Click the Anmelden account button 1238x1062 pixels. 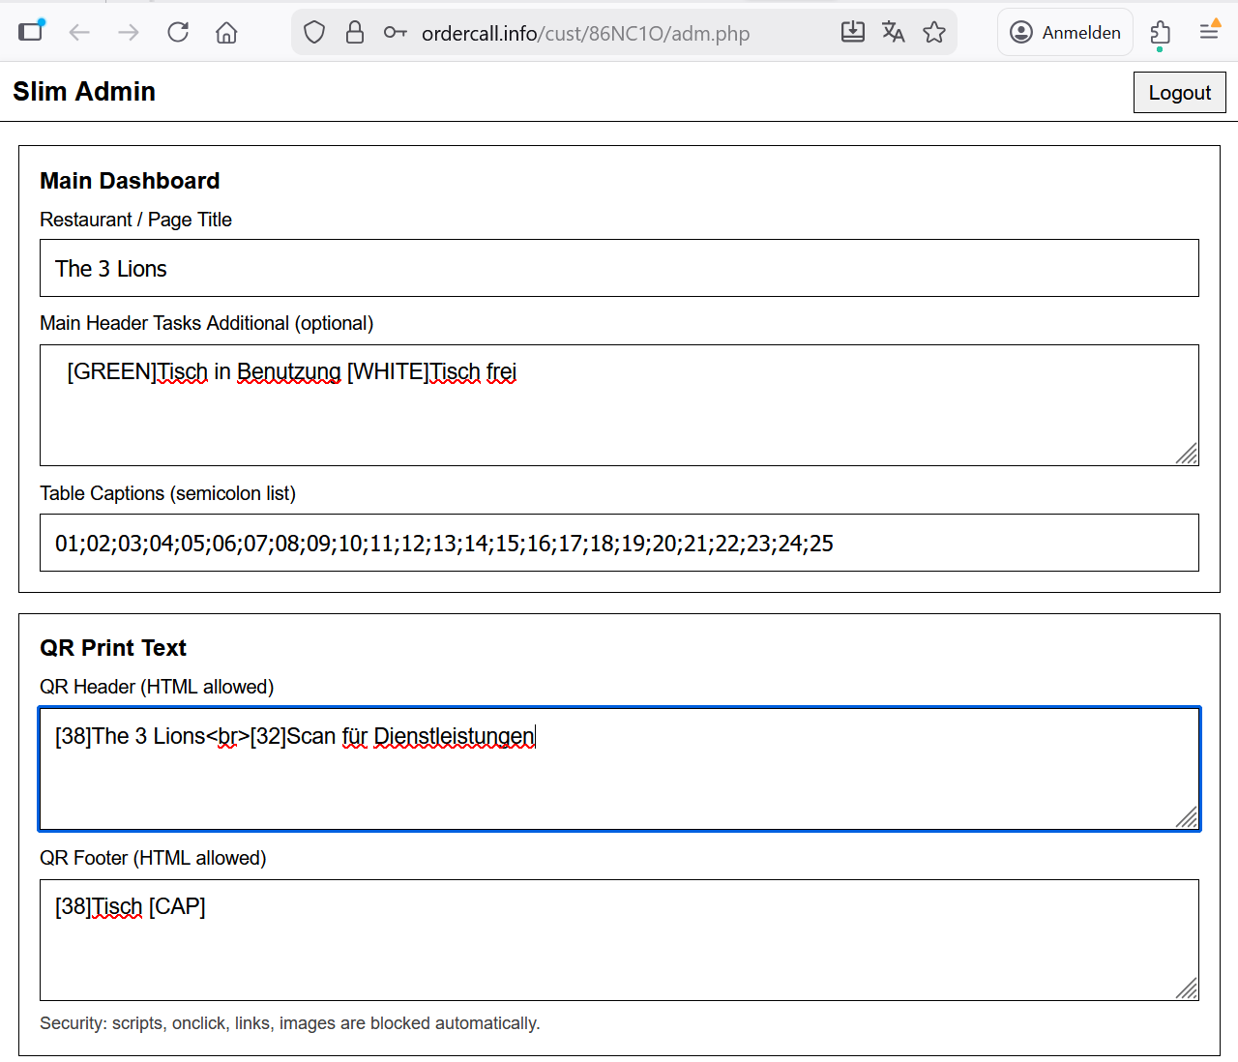click(1065, 33)
